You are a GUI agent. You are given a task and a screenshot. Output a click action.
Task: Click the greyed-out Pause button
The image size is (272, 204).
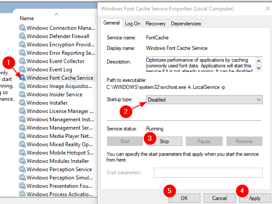pyautogui.click(x=204, y=141)
